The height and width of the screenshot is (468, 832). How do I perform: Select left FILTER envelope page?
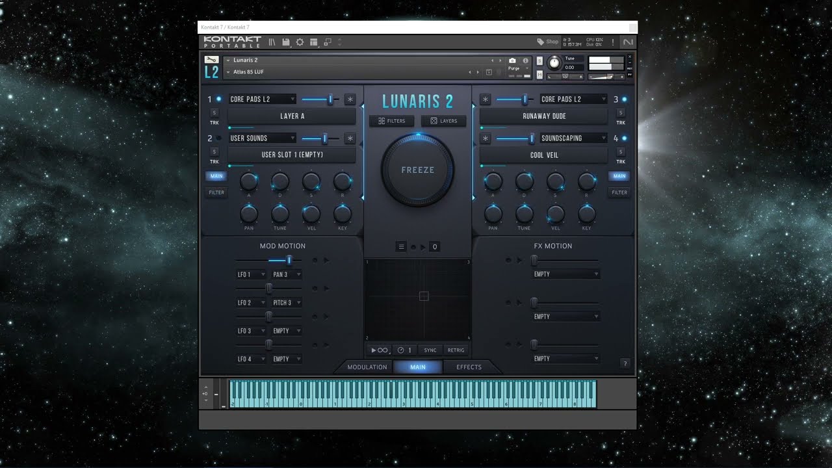(x=216, y=192)
